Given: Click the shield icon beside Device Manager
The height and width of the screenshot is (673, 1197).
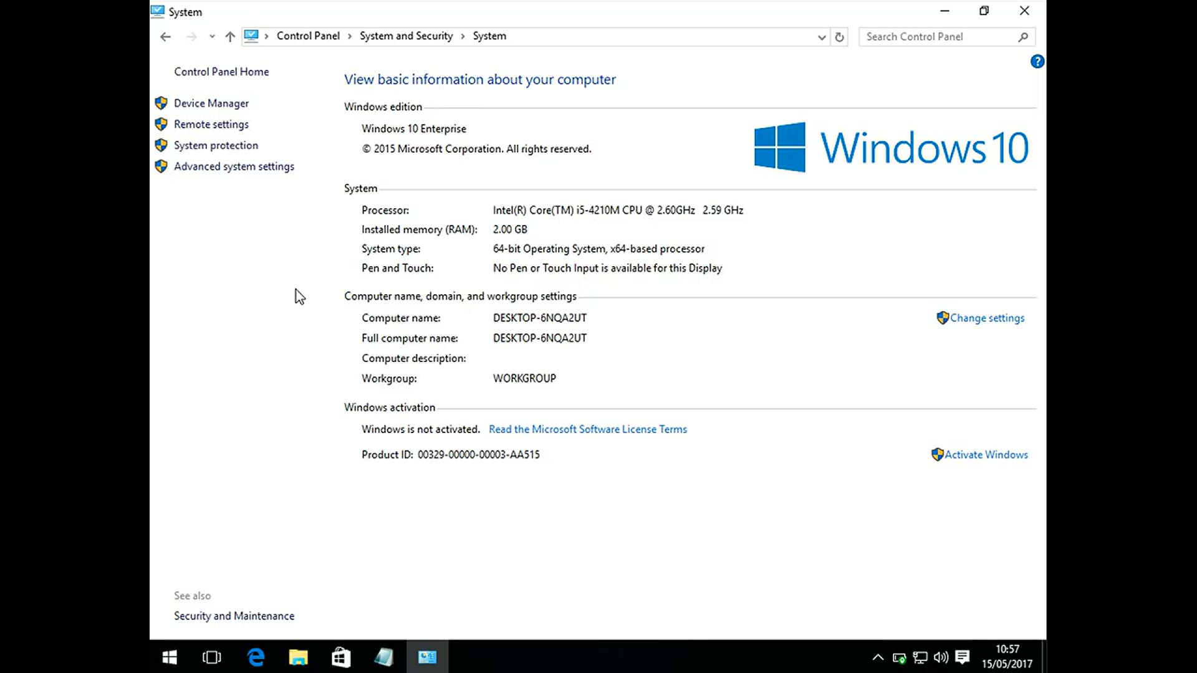Looking at the screenshot, I should coord(161,103).
